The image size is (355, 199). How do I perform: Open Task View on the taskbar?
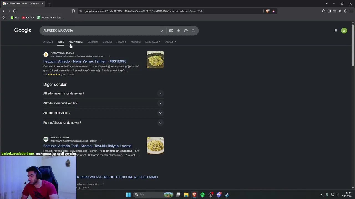click(178, 195)
